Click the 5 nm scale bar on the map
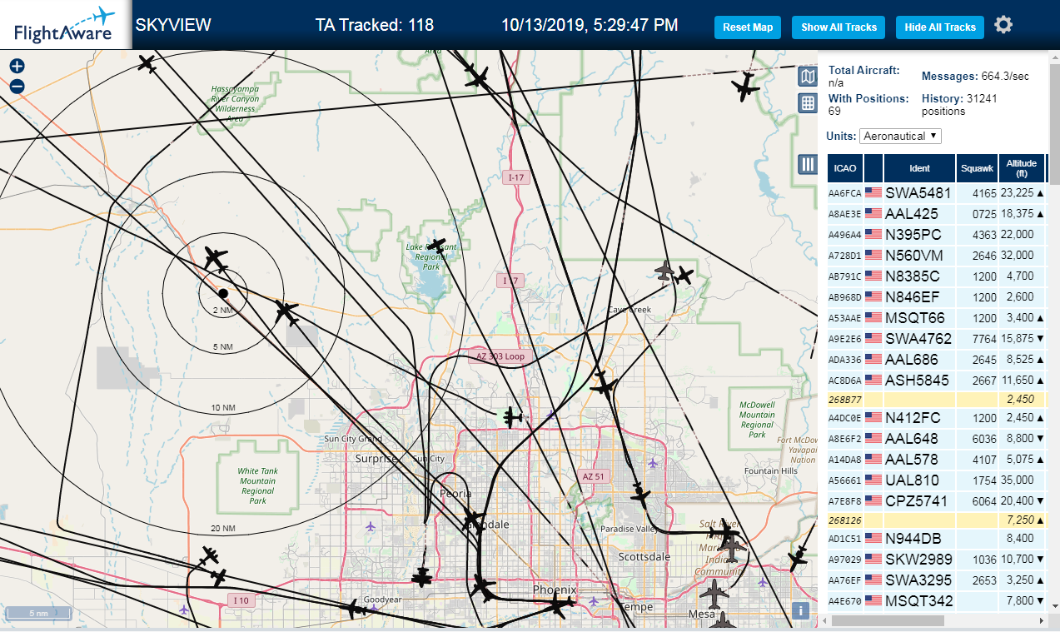 [x=38, y=614]
